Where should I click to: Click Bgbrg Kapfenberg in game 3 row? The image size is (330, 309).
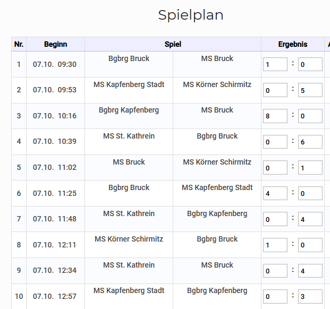click(129, 110)
